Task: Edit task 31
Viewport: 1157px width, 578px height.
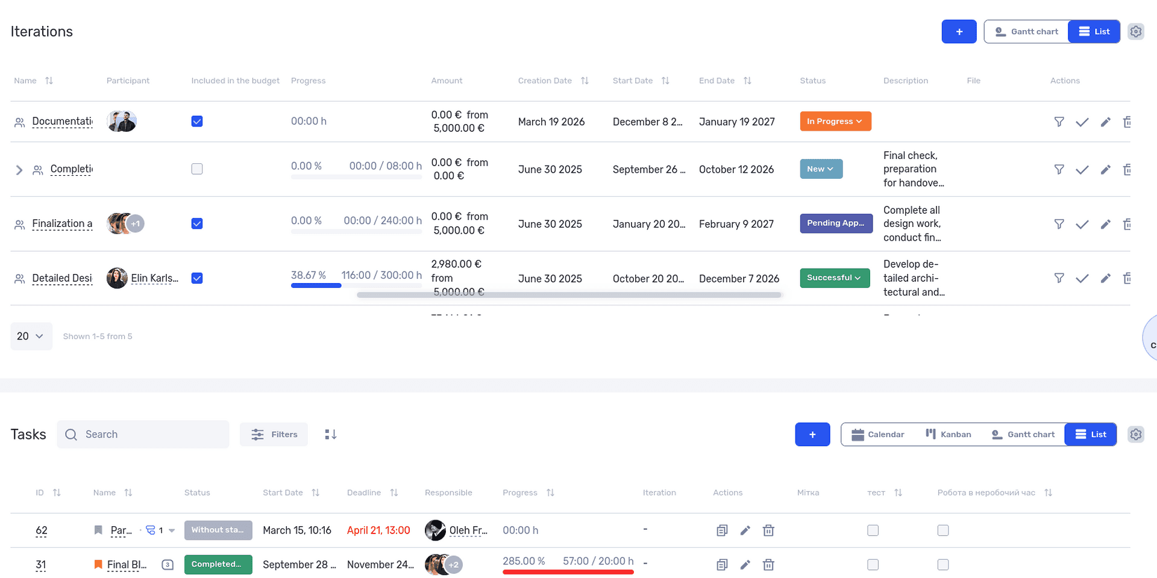Action: tap(745, 565)
